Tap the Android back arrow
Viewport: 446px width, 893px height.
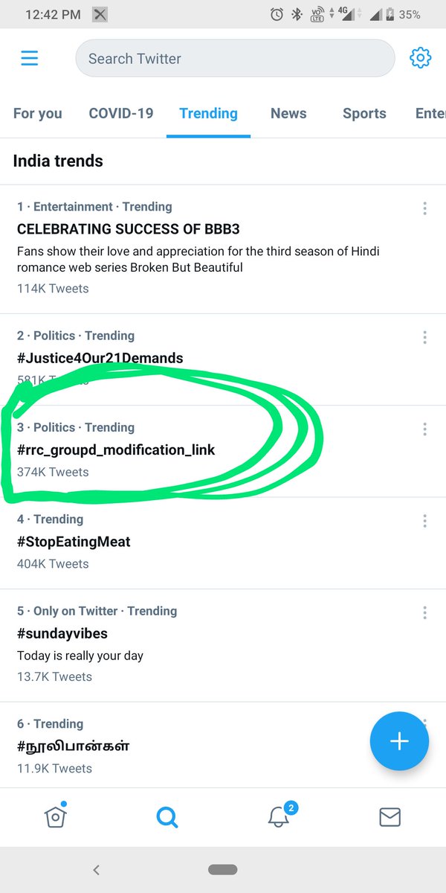96,869
